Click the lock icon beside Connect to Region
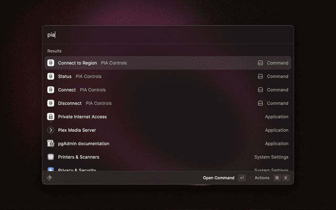The image size is (336, 210). pyautogui.click(x=51, y=63)
